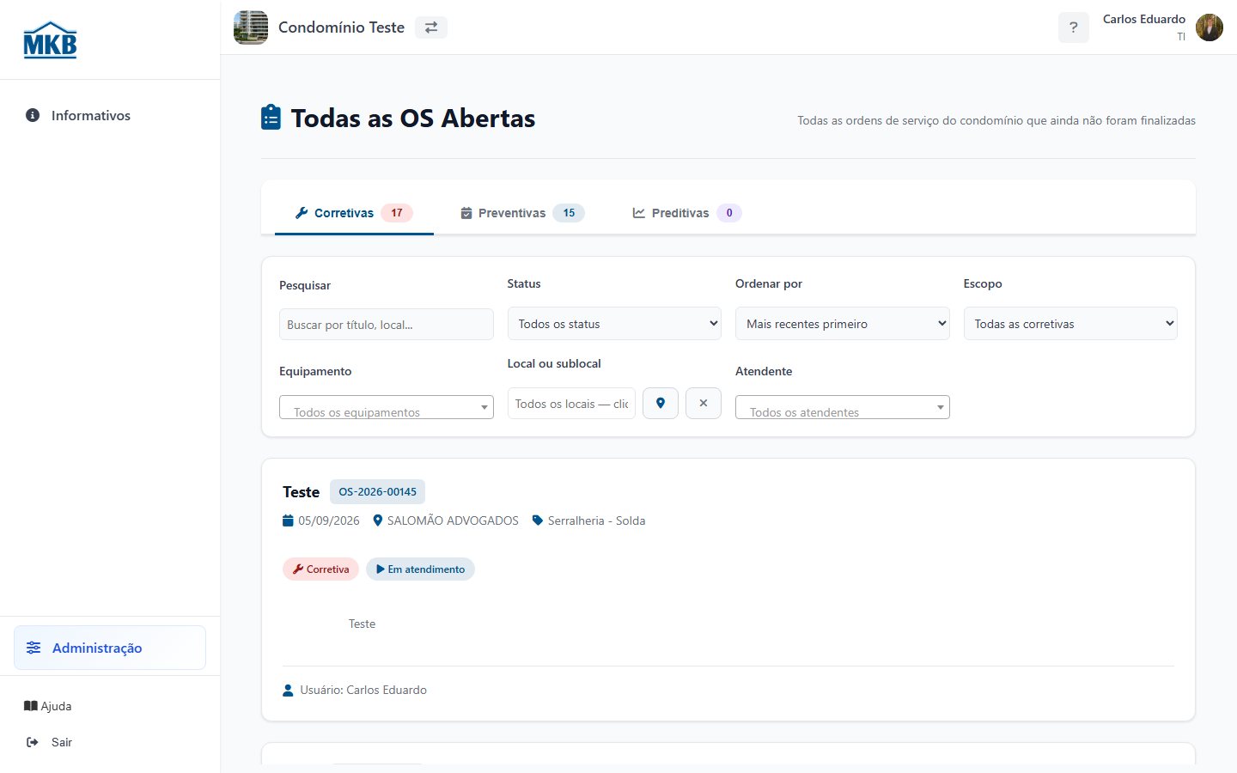
Task: Click the calendar icon next to 05/09/2026
Action: pos(288,520)
